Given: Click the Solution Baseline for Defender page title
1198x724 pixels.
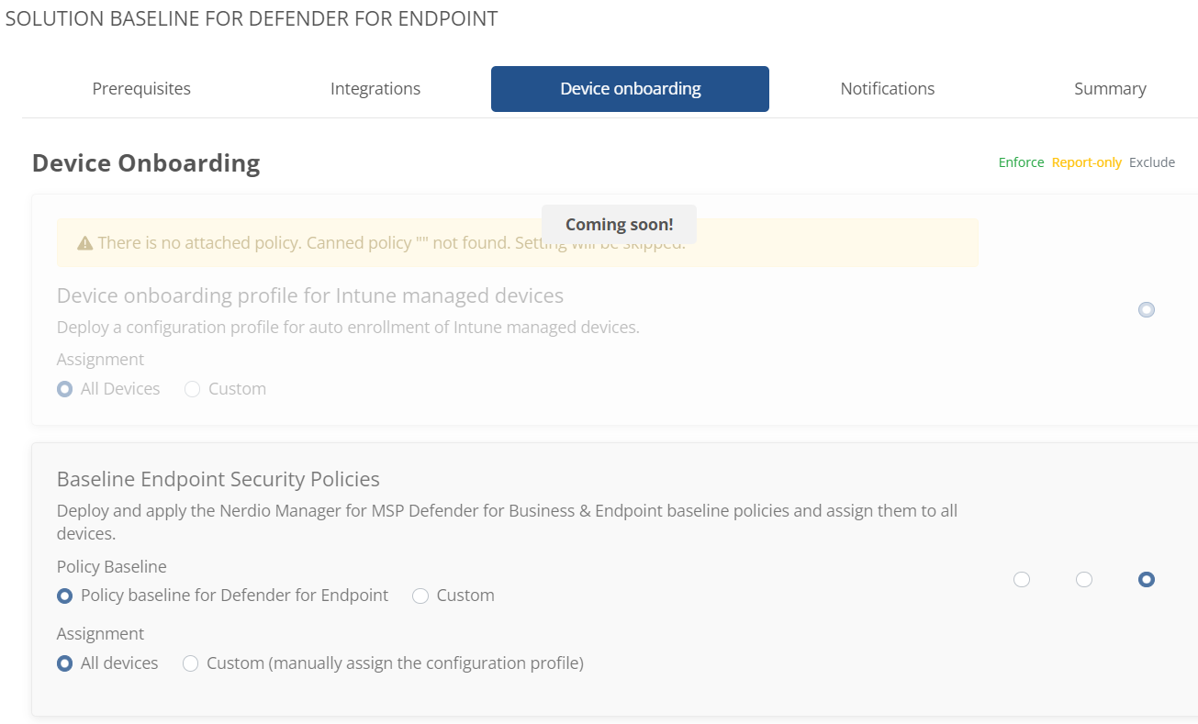Looking at the screenshot, I should (252, 18).
